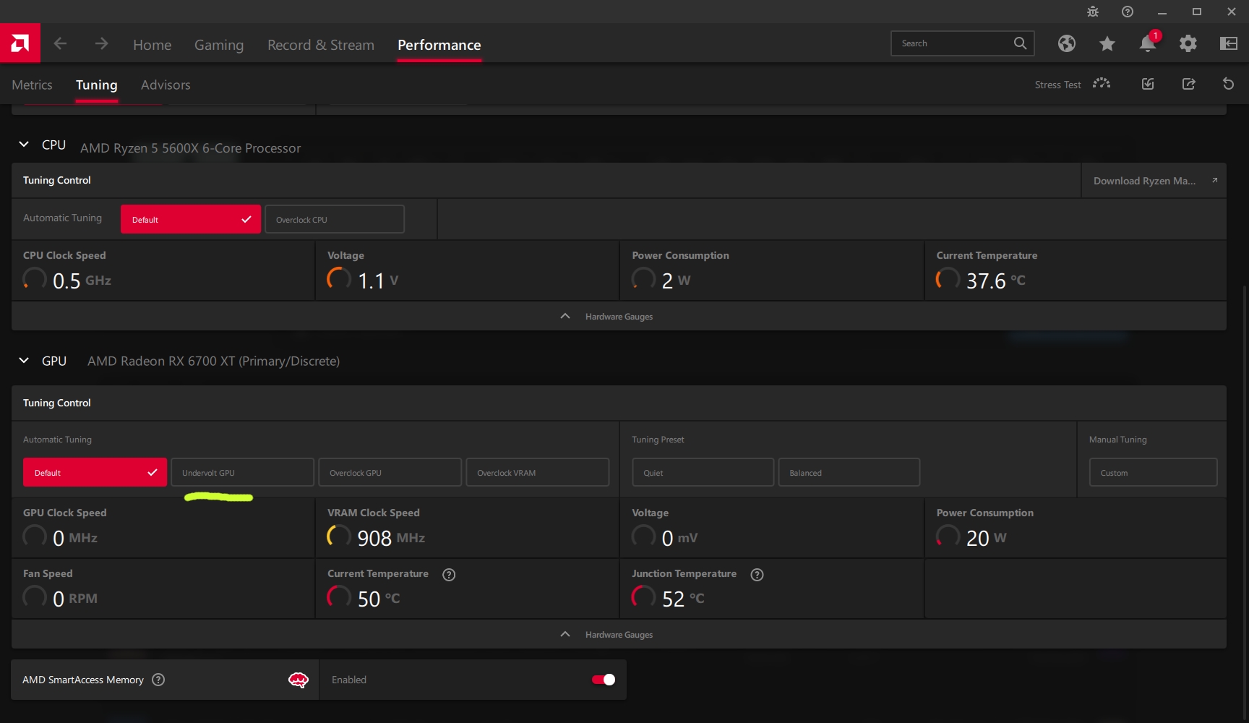Collapse the CPU section chevron
This screenshot has width=1249, height=723.
pyautogui.click(x=24, y=145)
